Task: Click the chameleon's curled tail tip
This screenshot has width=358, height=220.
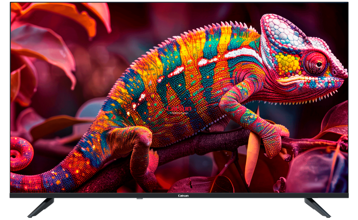Action: point(17,153)
